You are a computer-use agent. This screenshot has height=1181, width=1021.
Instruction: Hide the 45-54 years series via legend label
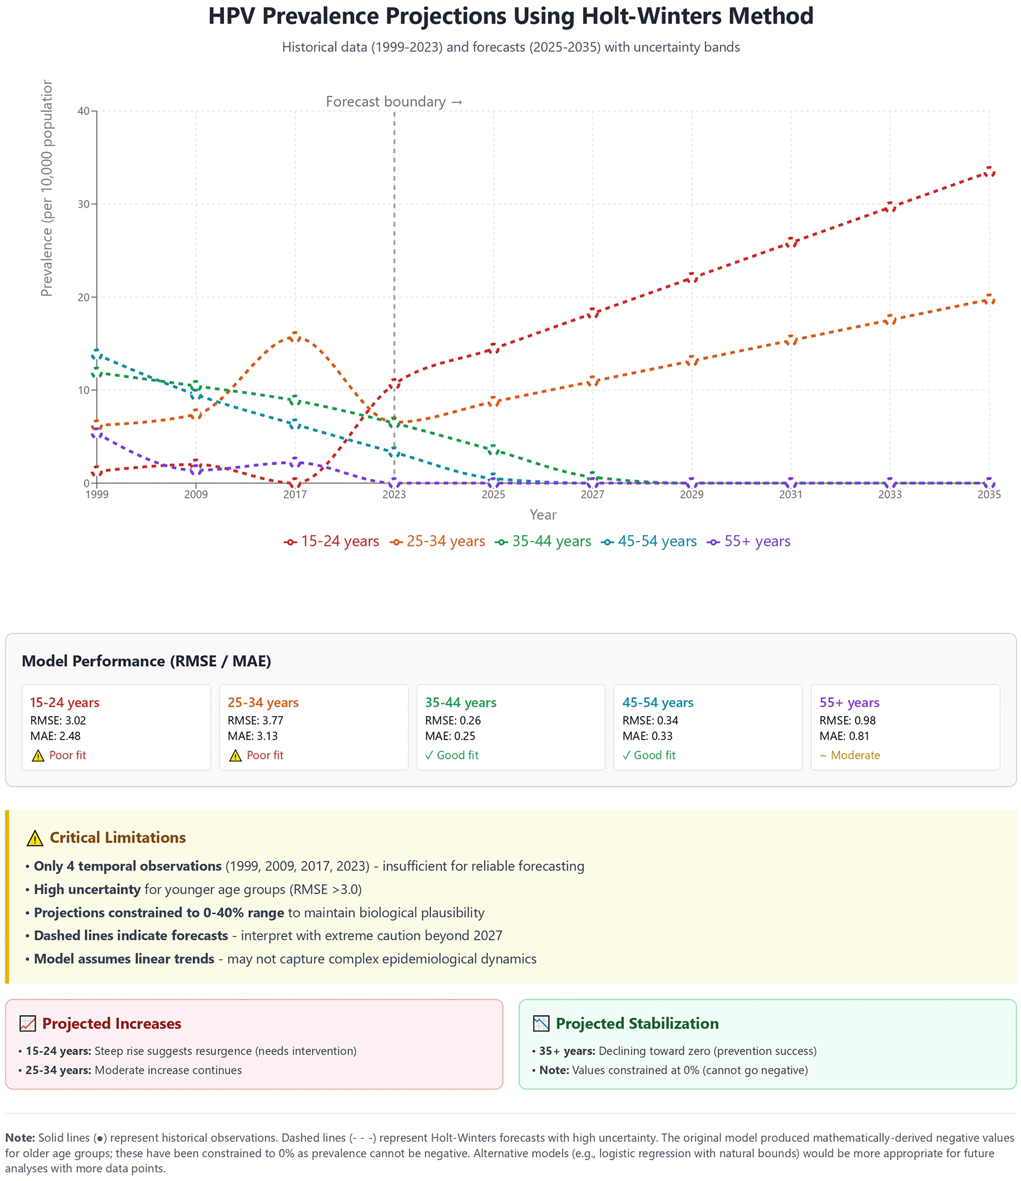pyautogui.click(x=657, y=541)
